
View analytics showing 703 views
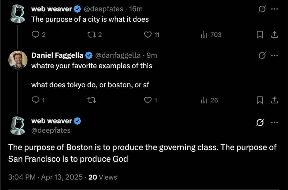pos(211,34)
